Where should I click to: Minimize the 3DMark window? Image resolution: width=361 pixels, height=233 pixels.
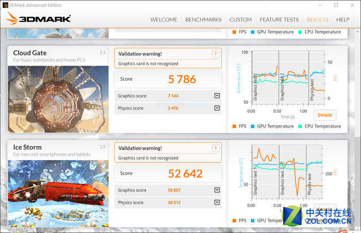coord(320,5)
